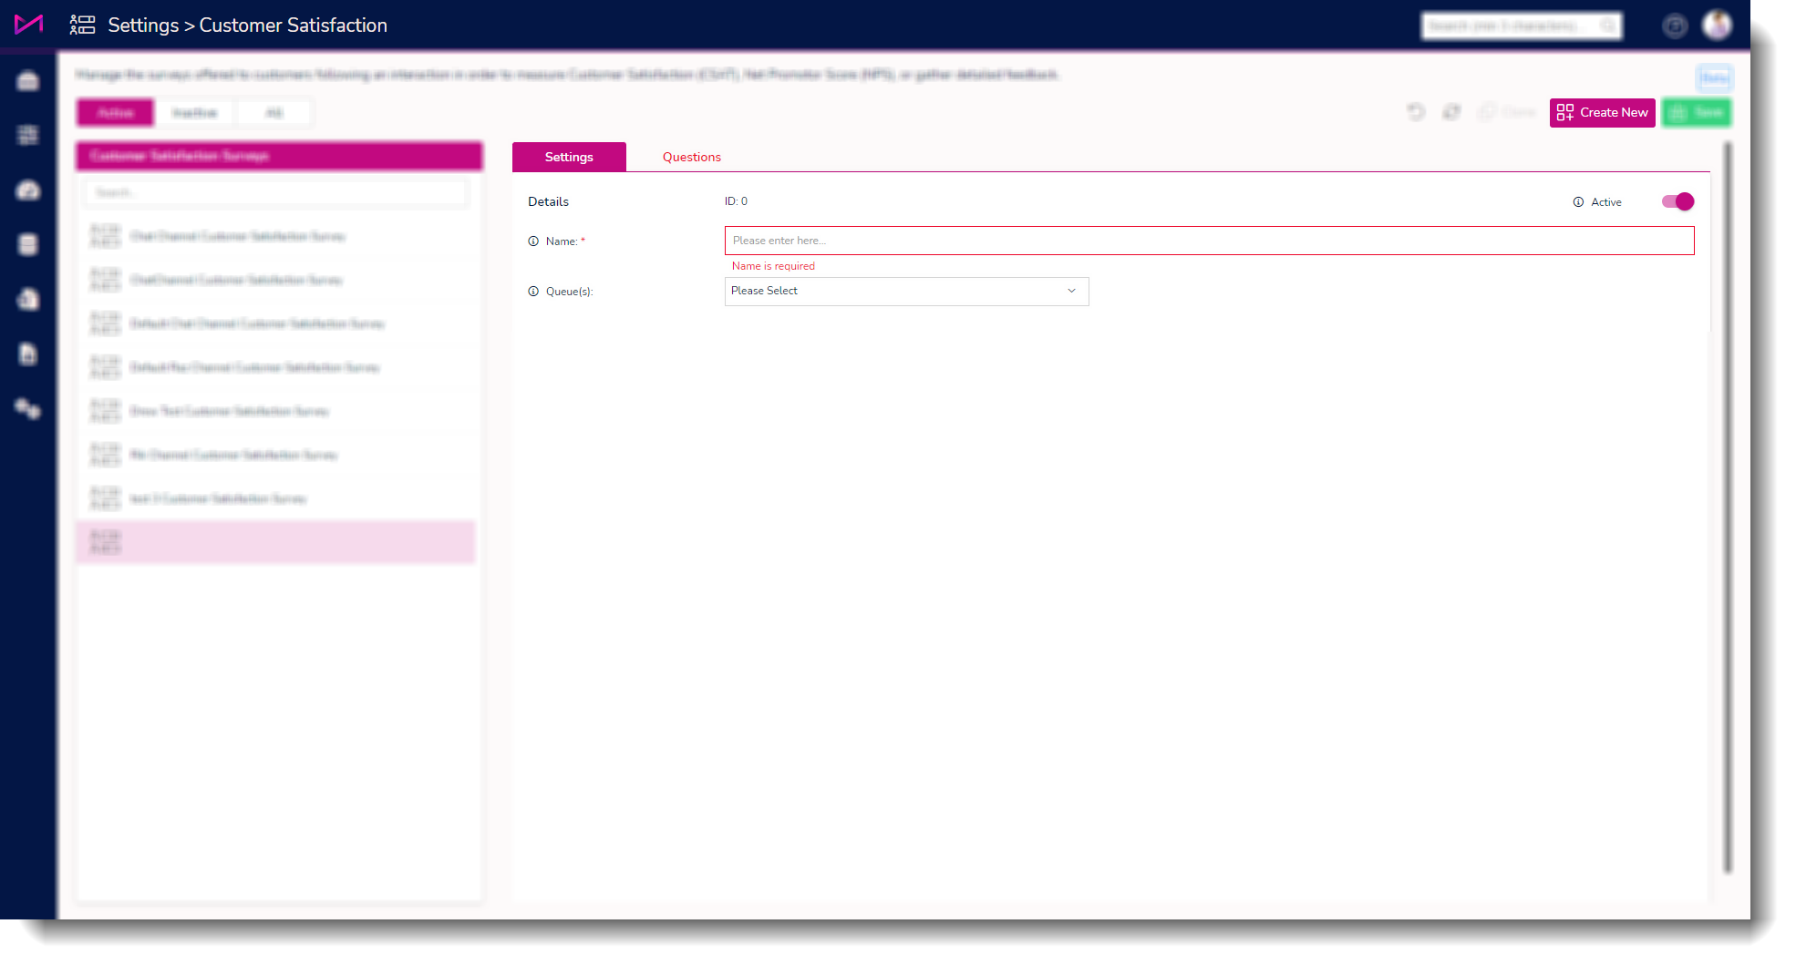Open the grid icon in the left sidebar

[x=28, y=135]
